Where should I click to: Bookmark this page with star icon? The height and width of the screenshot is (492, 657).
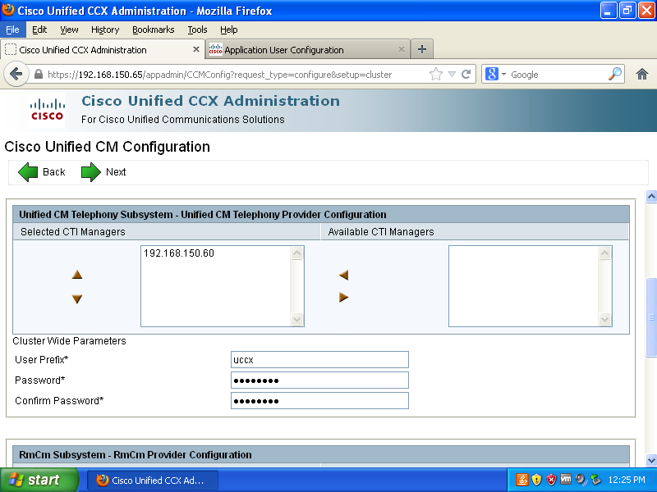tap(436, 75)
